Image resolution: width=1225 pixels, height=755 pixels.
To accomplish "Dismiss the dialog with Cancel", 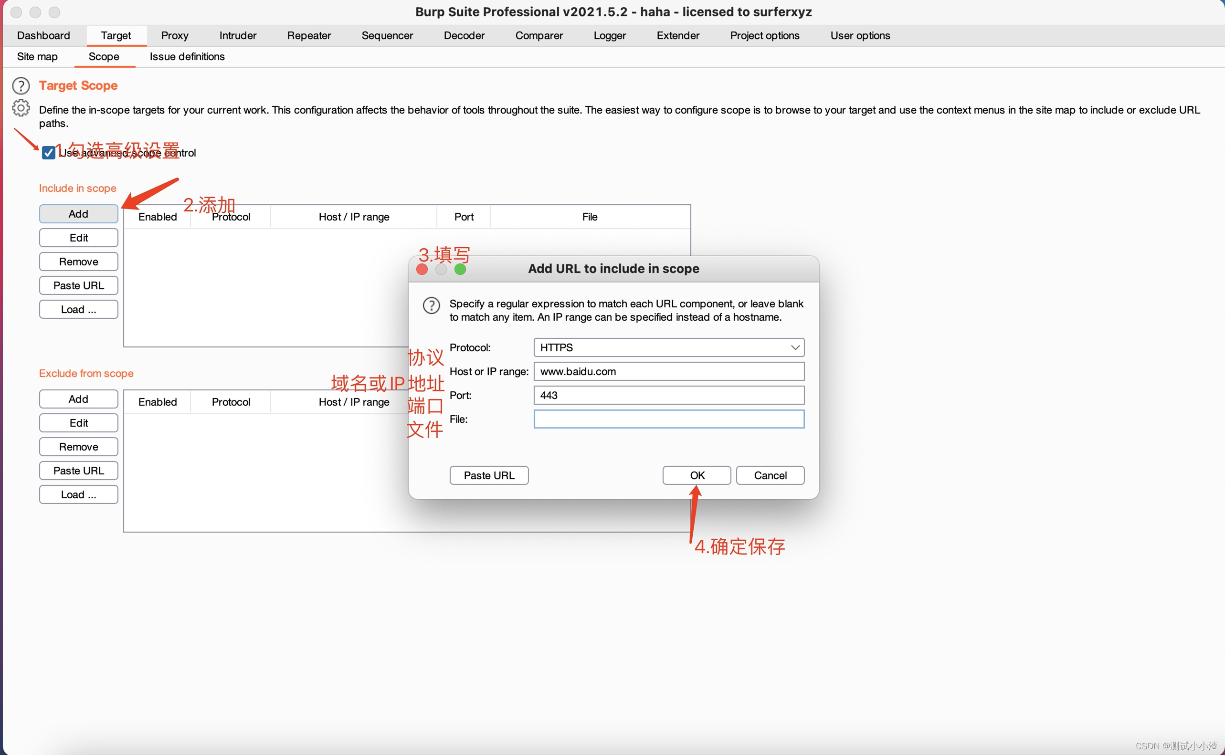I will [x=770, y=475].
